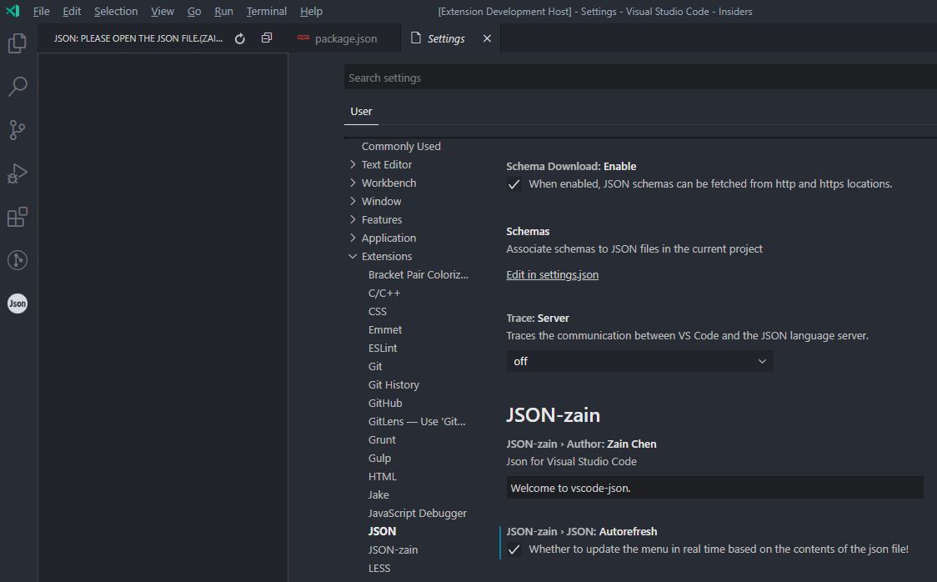Screen dimensions: 937x582
Task: Select Git in settings tree
Action: coord(374,366)
